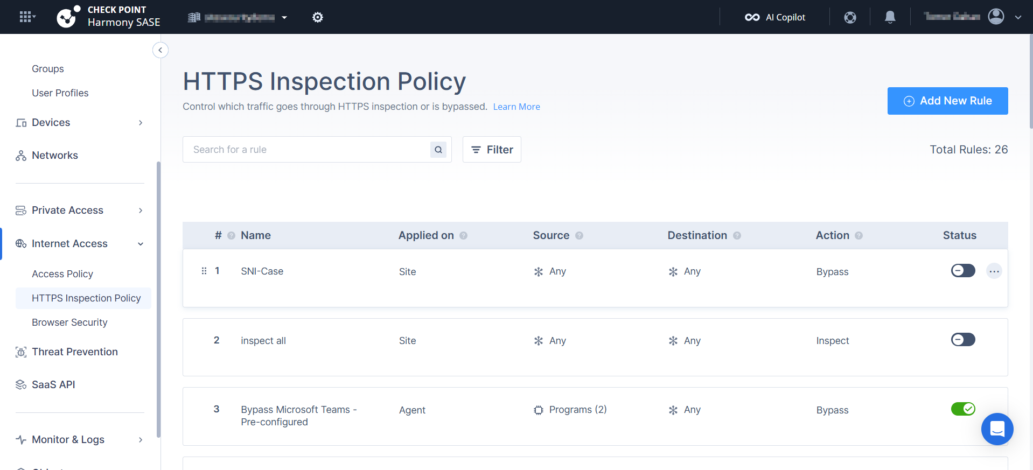Screen dimensions: 1033x470
Task: Click the Threat Prevention sidebar icon
Action: tap(21, 352)
